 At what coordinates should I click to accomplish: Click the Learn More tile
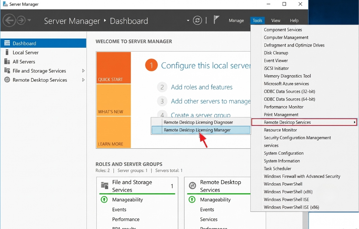114,132
